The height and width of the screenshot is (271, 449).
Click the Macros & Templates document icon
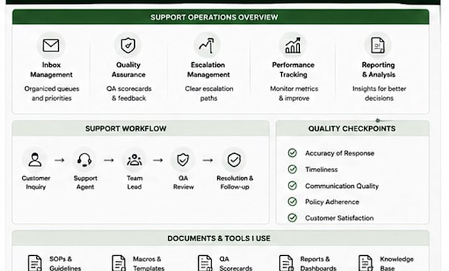point(119,263)
